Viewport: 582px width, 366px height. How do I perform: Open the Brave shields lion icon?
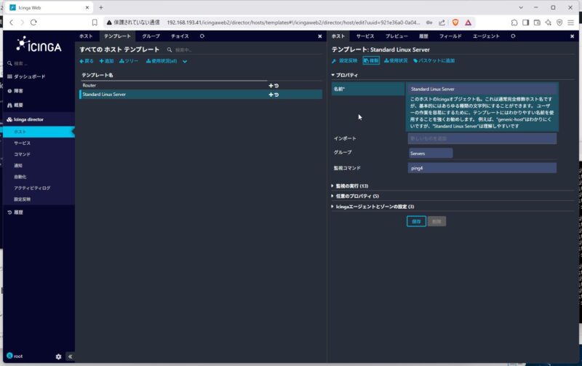[x=455, y=23]
